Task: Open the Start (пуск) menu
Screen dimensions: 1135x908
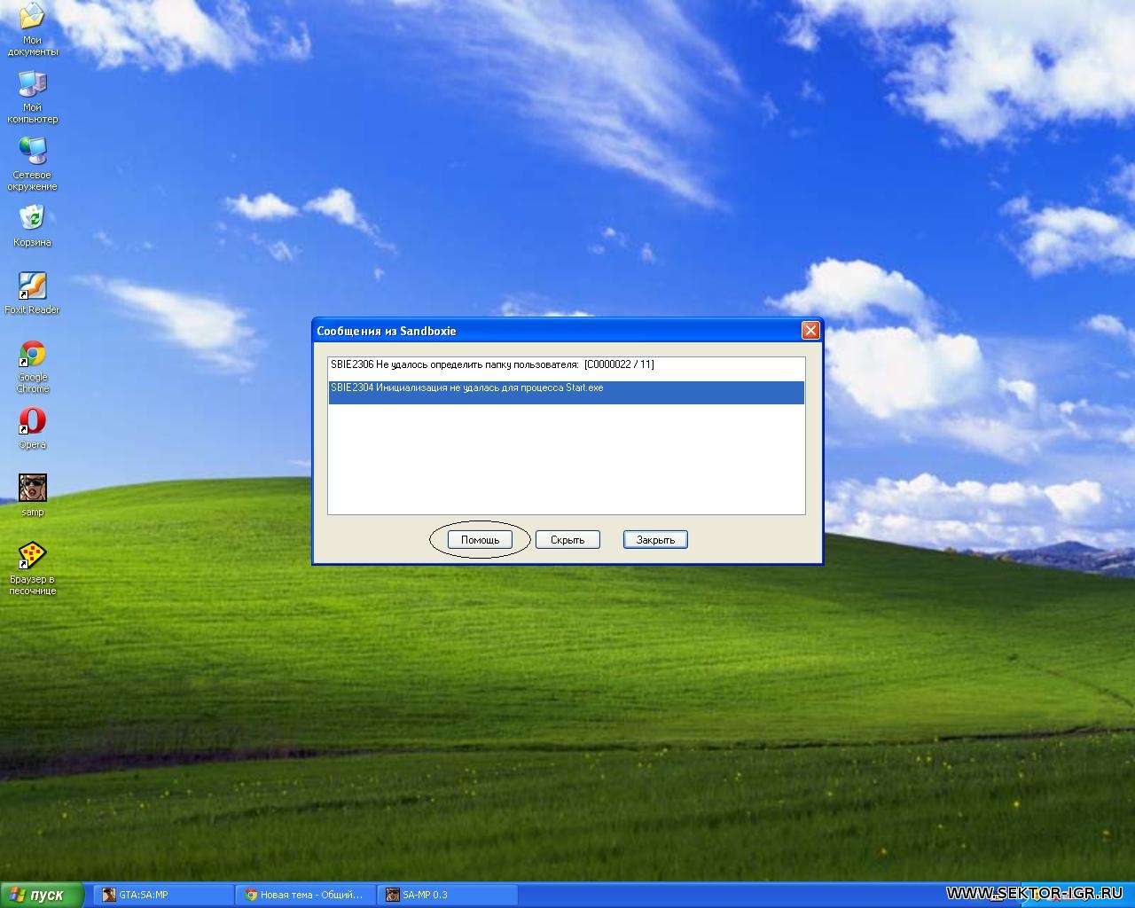Action: (42, 895)
